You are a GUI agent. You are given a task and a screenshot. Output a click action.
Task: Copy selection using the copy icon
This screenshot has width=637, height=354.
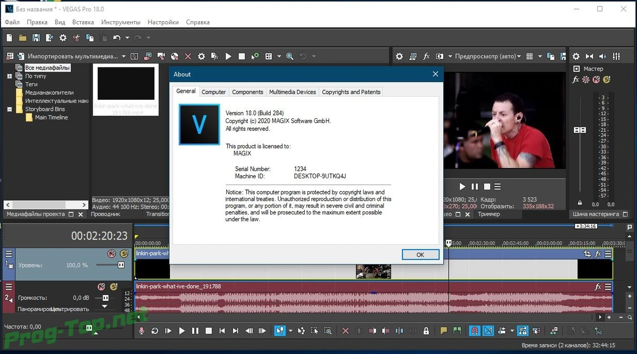pyautogui.click(x=90, y=38)
